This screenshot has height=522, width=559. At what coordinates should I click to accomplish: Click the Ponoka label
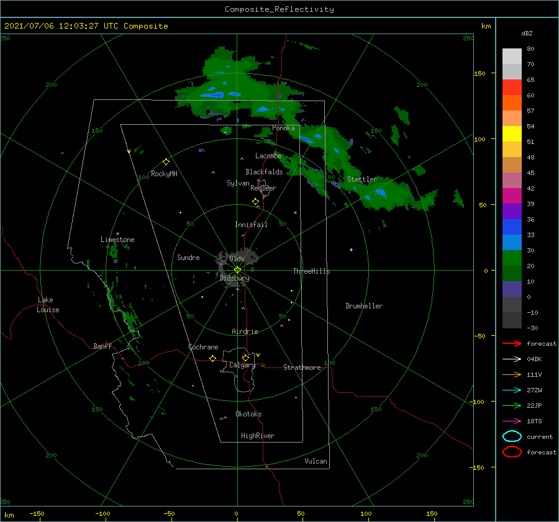click(283, 128)
